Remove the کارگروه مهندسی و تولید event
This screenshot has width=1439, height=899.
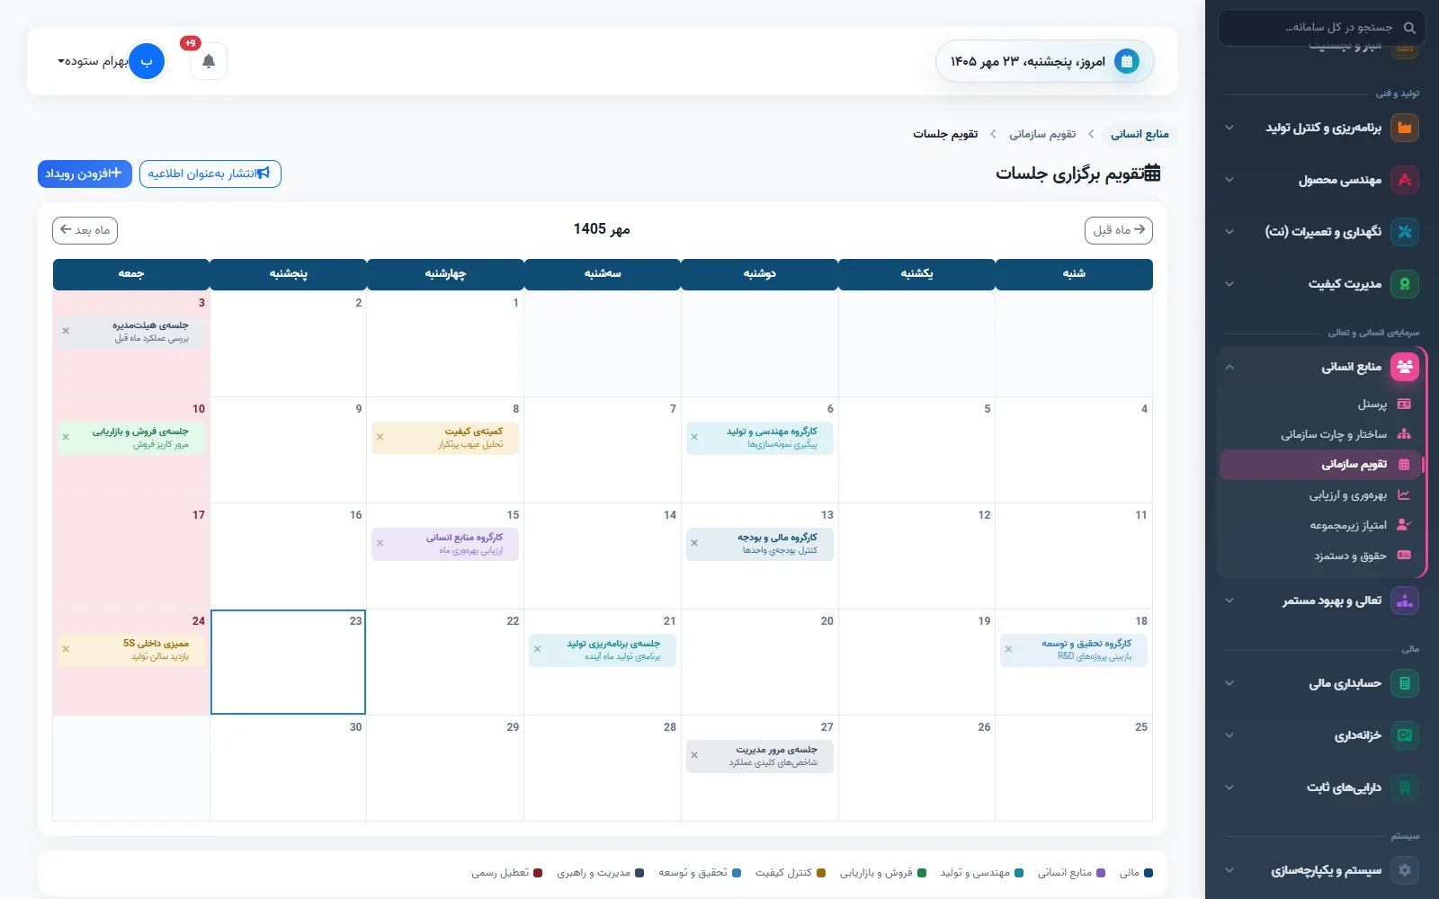click(x=694, y=437)
